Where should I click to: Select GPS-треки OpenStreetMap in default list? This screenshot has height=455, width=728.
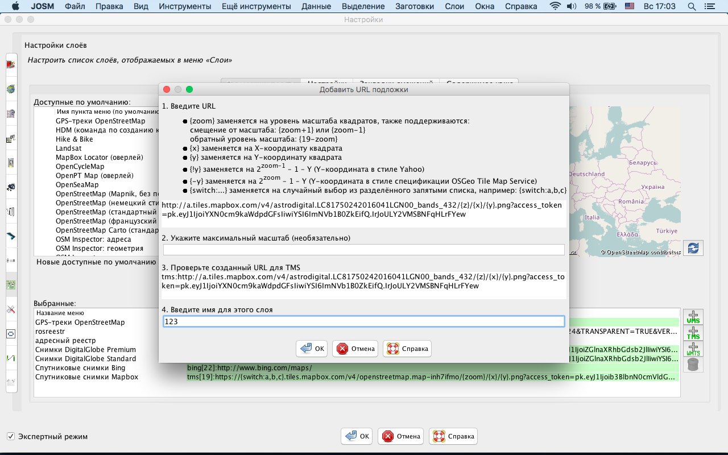click(100, 121)
